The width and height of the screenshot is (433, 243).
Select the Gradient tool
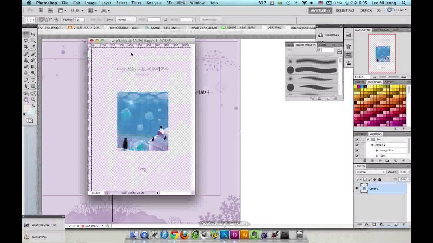[33, 66]
